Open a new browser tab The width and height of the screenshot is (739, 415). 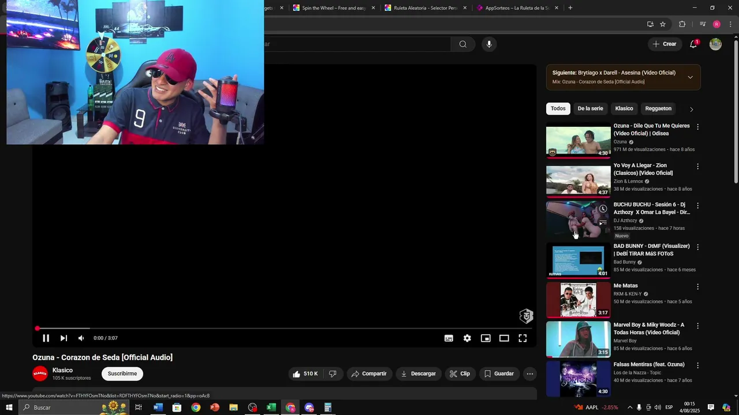pos(570,8)
